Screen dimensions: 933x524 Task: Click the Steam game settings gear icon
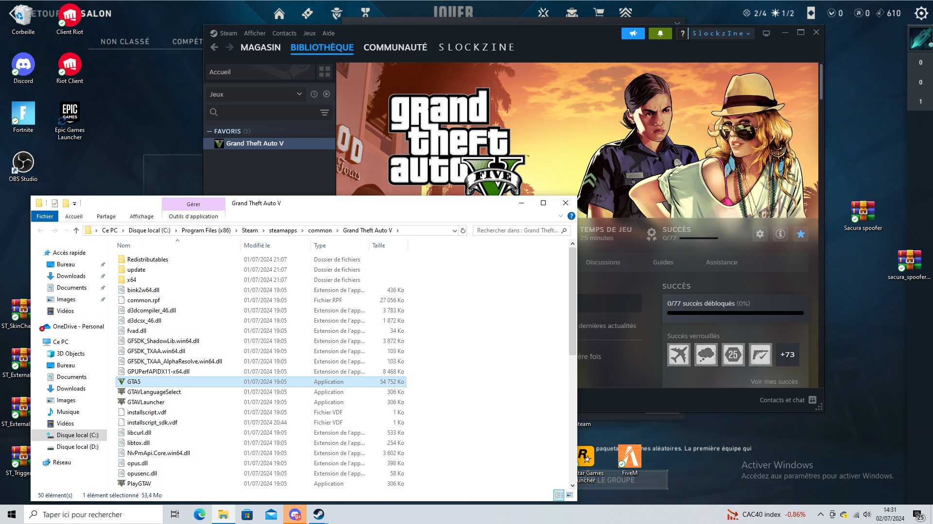(x=760, y=234)
